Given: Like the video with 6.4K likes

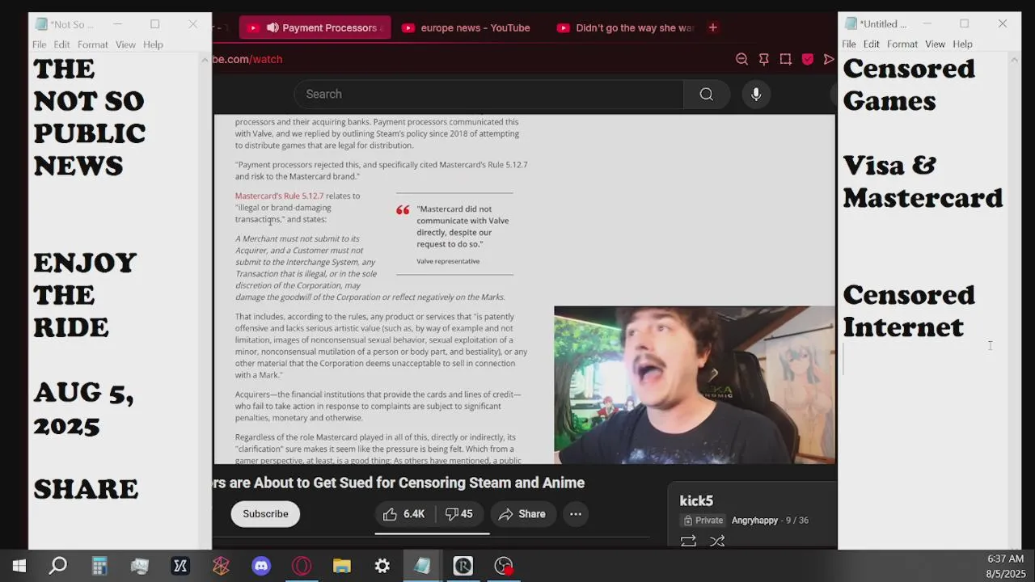Looking at the screenshot, I should pos(404,514).
